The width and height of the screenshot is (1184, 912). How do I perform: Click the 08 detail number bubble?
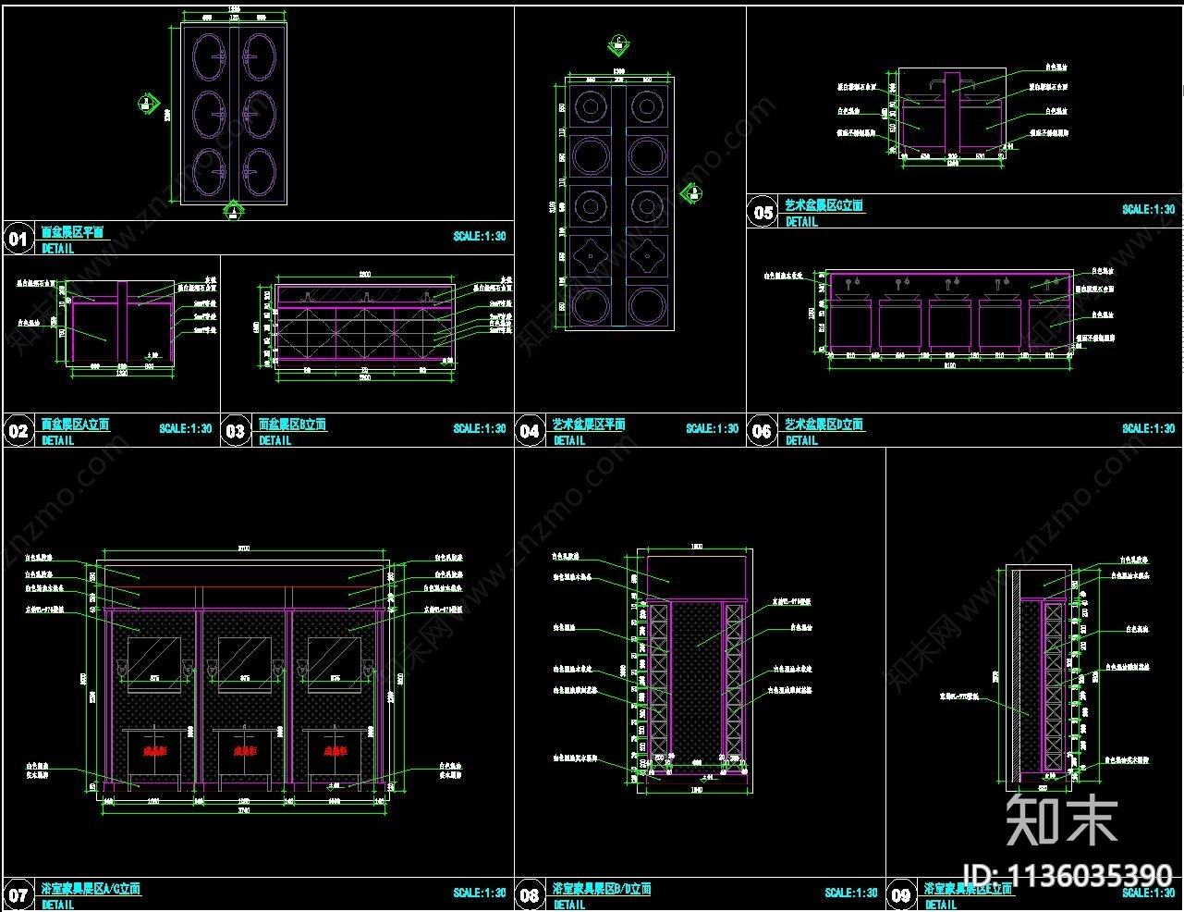[530, 894]
